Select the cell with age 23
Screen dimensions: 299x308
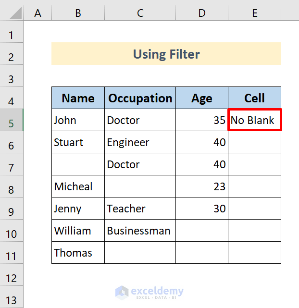[202, 186]
